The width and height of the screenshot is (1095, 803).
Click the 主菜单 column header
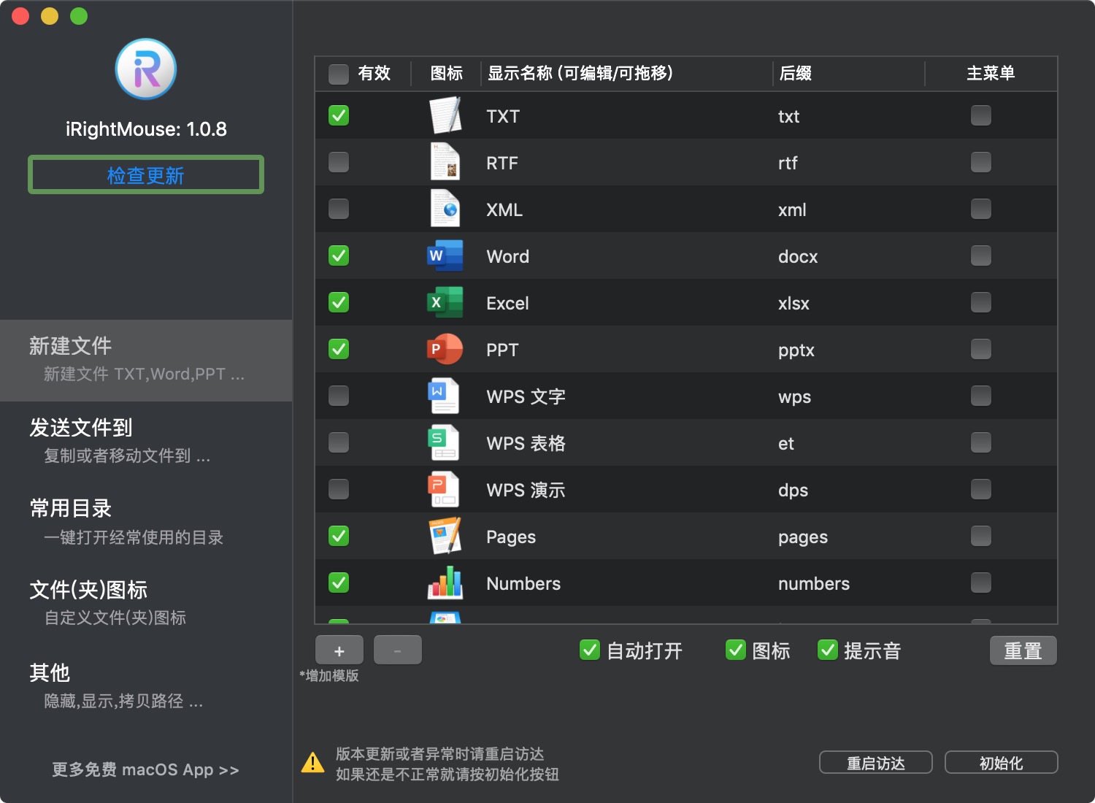point(991,73)
